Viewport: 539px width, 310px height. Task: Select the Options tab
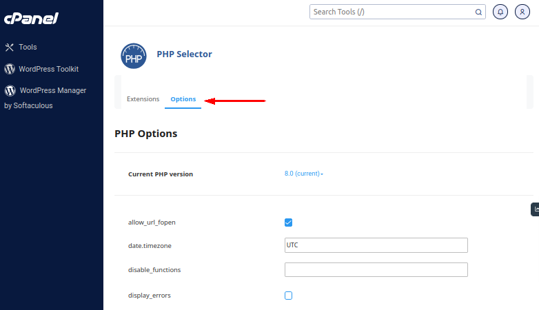click(x=183, y=99)
